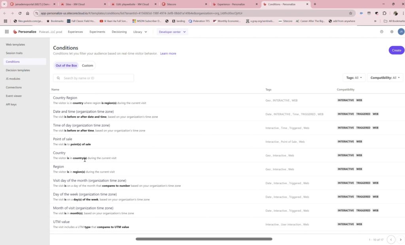This screenshot has height=245, width=405.
Task: Select the Out of the Box toggle
Action: click(66, 66)
